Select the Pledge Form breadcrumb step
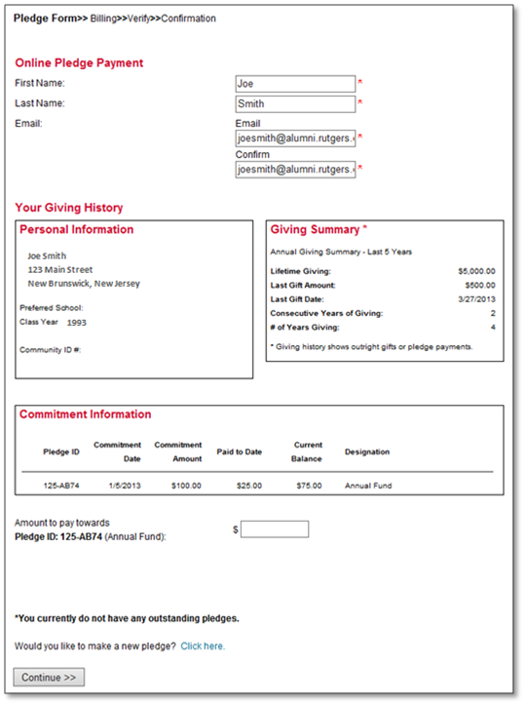Screen dimensions: 525x705 pyautogui.click(x=45, y=18)
